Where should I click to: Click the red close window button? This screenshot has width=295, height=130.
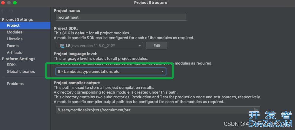3,3
